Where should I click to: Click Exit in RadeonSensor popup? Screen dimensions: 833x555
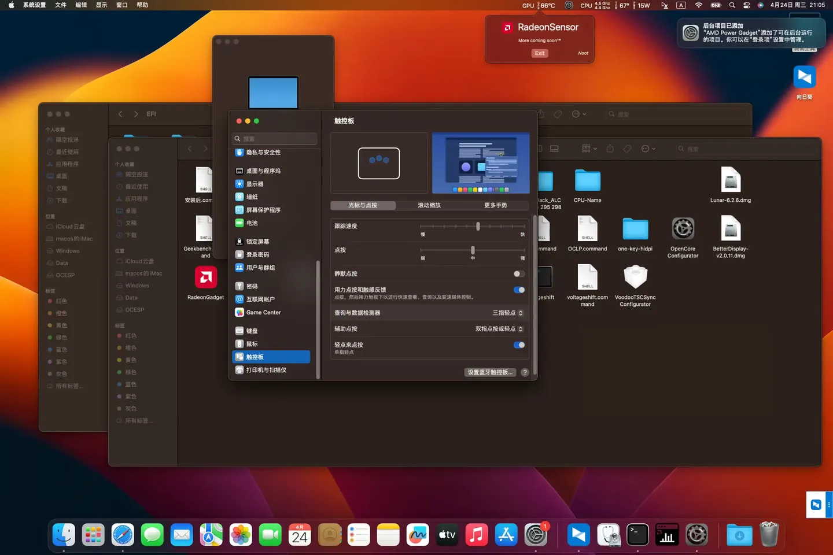click(x=539, y=53)
